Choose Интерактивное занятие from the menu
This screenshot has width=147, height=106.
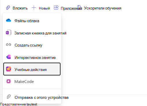tap(32, 57)
